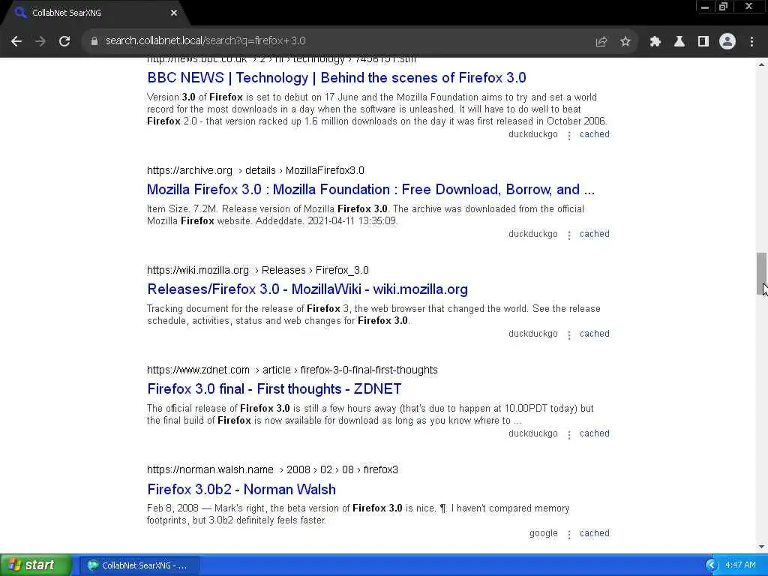Image resolution: width=768 pixels, height=576 pixels.
Task: Click the 4:47 AM taskbar clock
Action: tap(740, 565)
